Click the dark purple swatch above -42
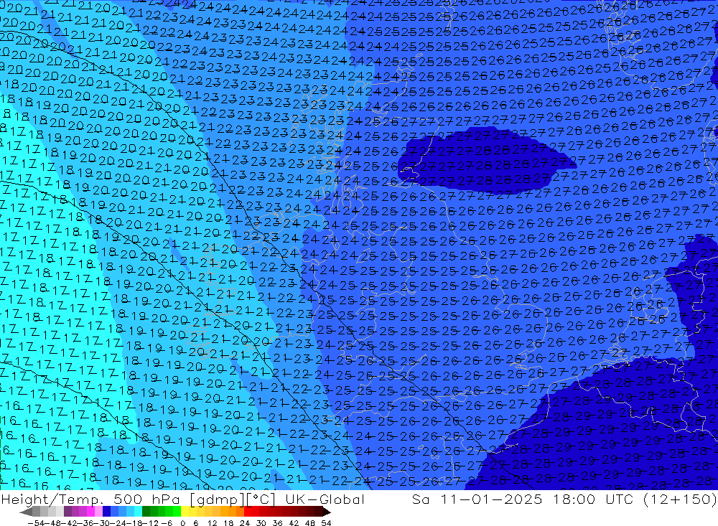Viewport: 718px width, 526px height. [67, 512]
